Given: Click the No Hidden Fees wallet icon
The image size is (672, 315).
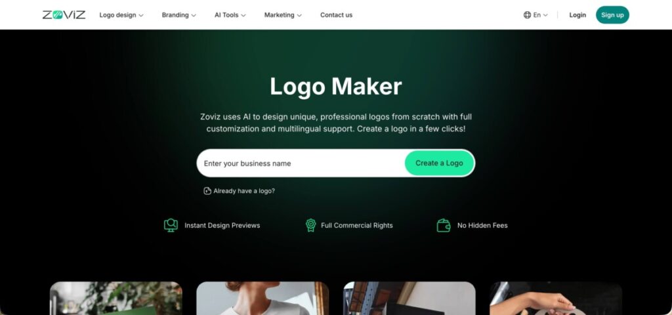Looking at the screenshot, I should point(444,225).
